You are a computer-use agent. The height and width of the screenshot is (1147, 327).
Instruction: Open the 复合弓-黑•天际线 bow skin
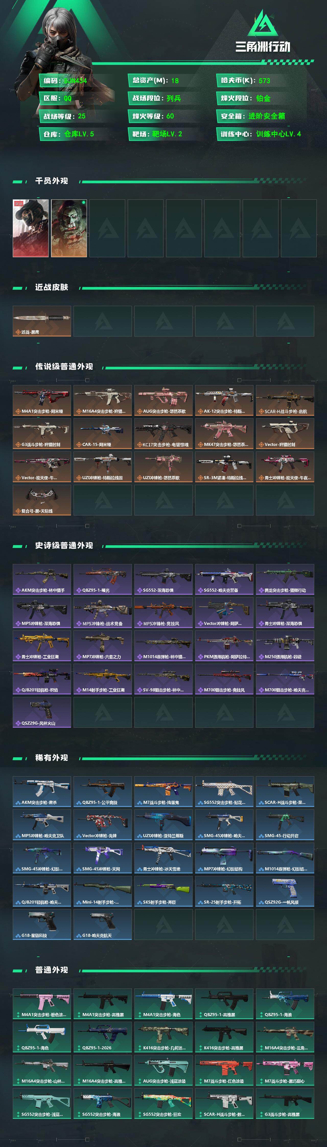tap(42, 500)
